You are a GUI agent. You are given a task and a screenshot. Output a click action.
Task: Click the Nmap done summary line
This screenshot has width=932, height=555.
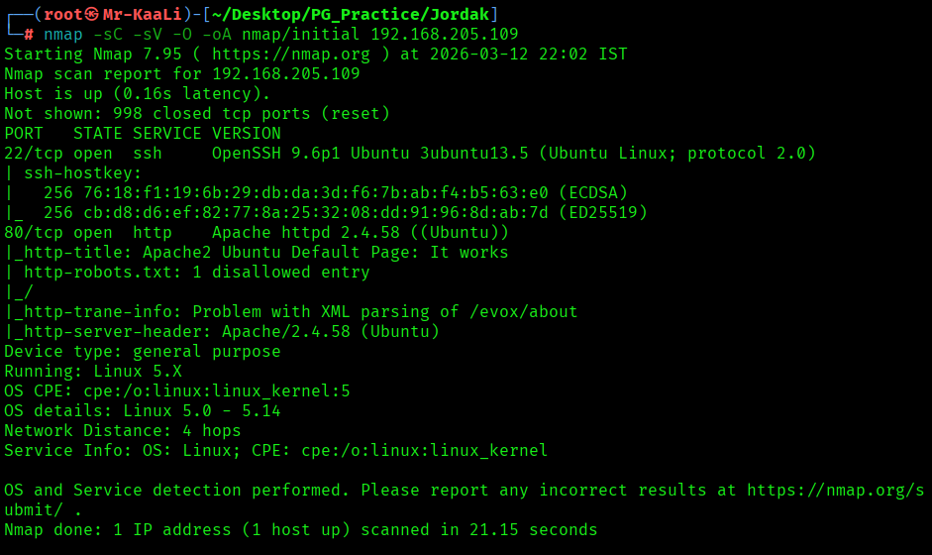[x=300, y=529]
